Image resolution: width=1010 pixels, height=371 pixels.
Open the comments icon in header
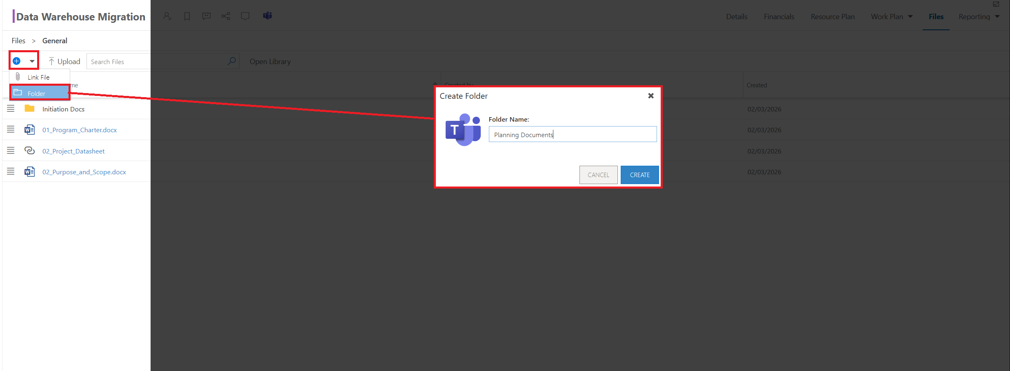(x=206, y=16)
